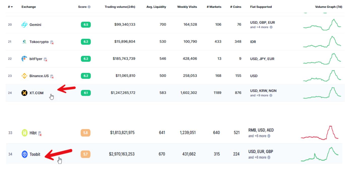Sort table by Weekly Visits header
This screenshot has height=177, width=348.
pos(187,7)
